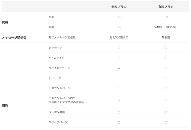Screen dimensions: 191x130
Task: Click paid plan circle for タイムライン
Action: [166, 58]
